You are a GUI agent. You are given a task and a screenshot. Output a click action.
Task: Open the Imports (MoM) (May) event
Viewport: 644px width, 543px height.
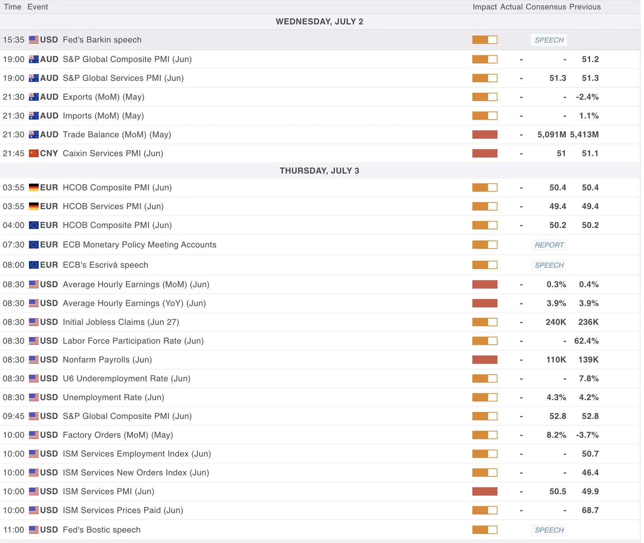click(x=103, y=116)
